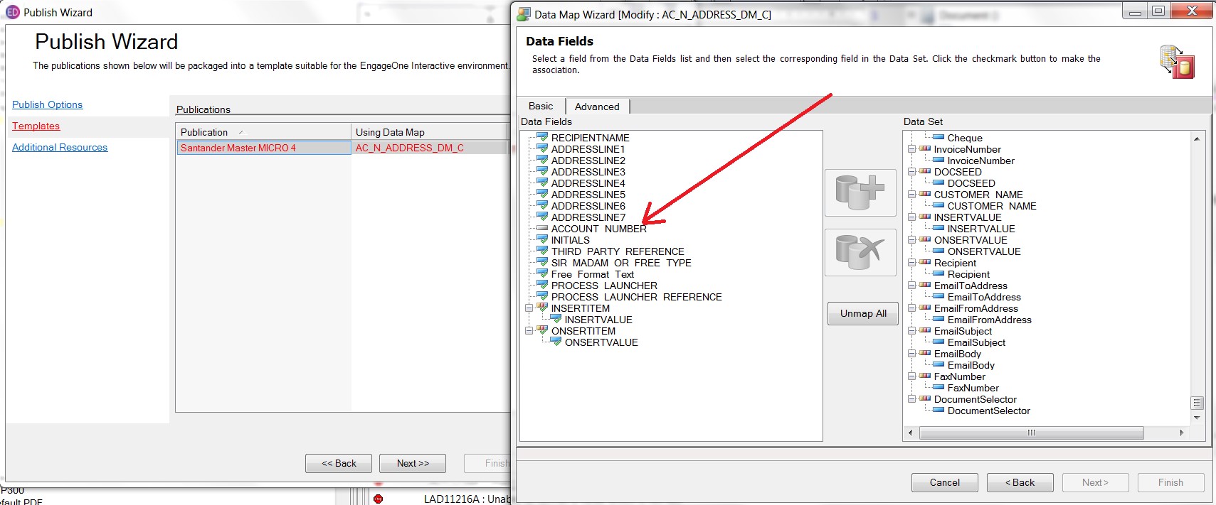Switch to the Advanced tab

click(597, 107)
